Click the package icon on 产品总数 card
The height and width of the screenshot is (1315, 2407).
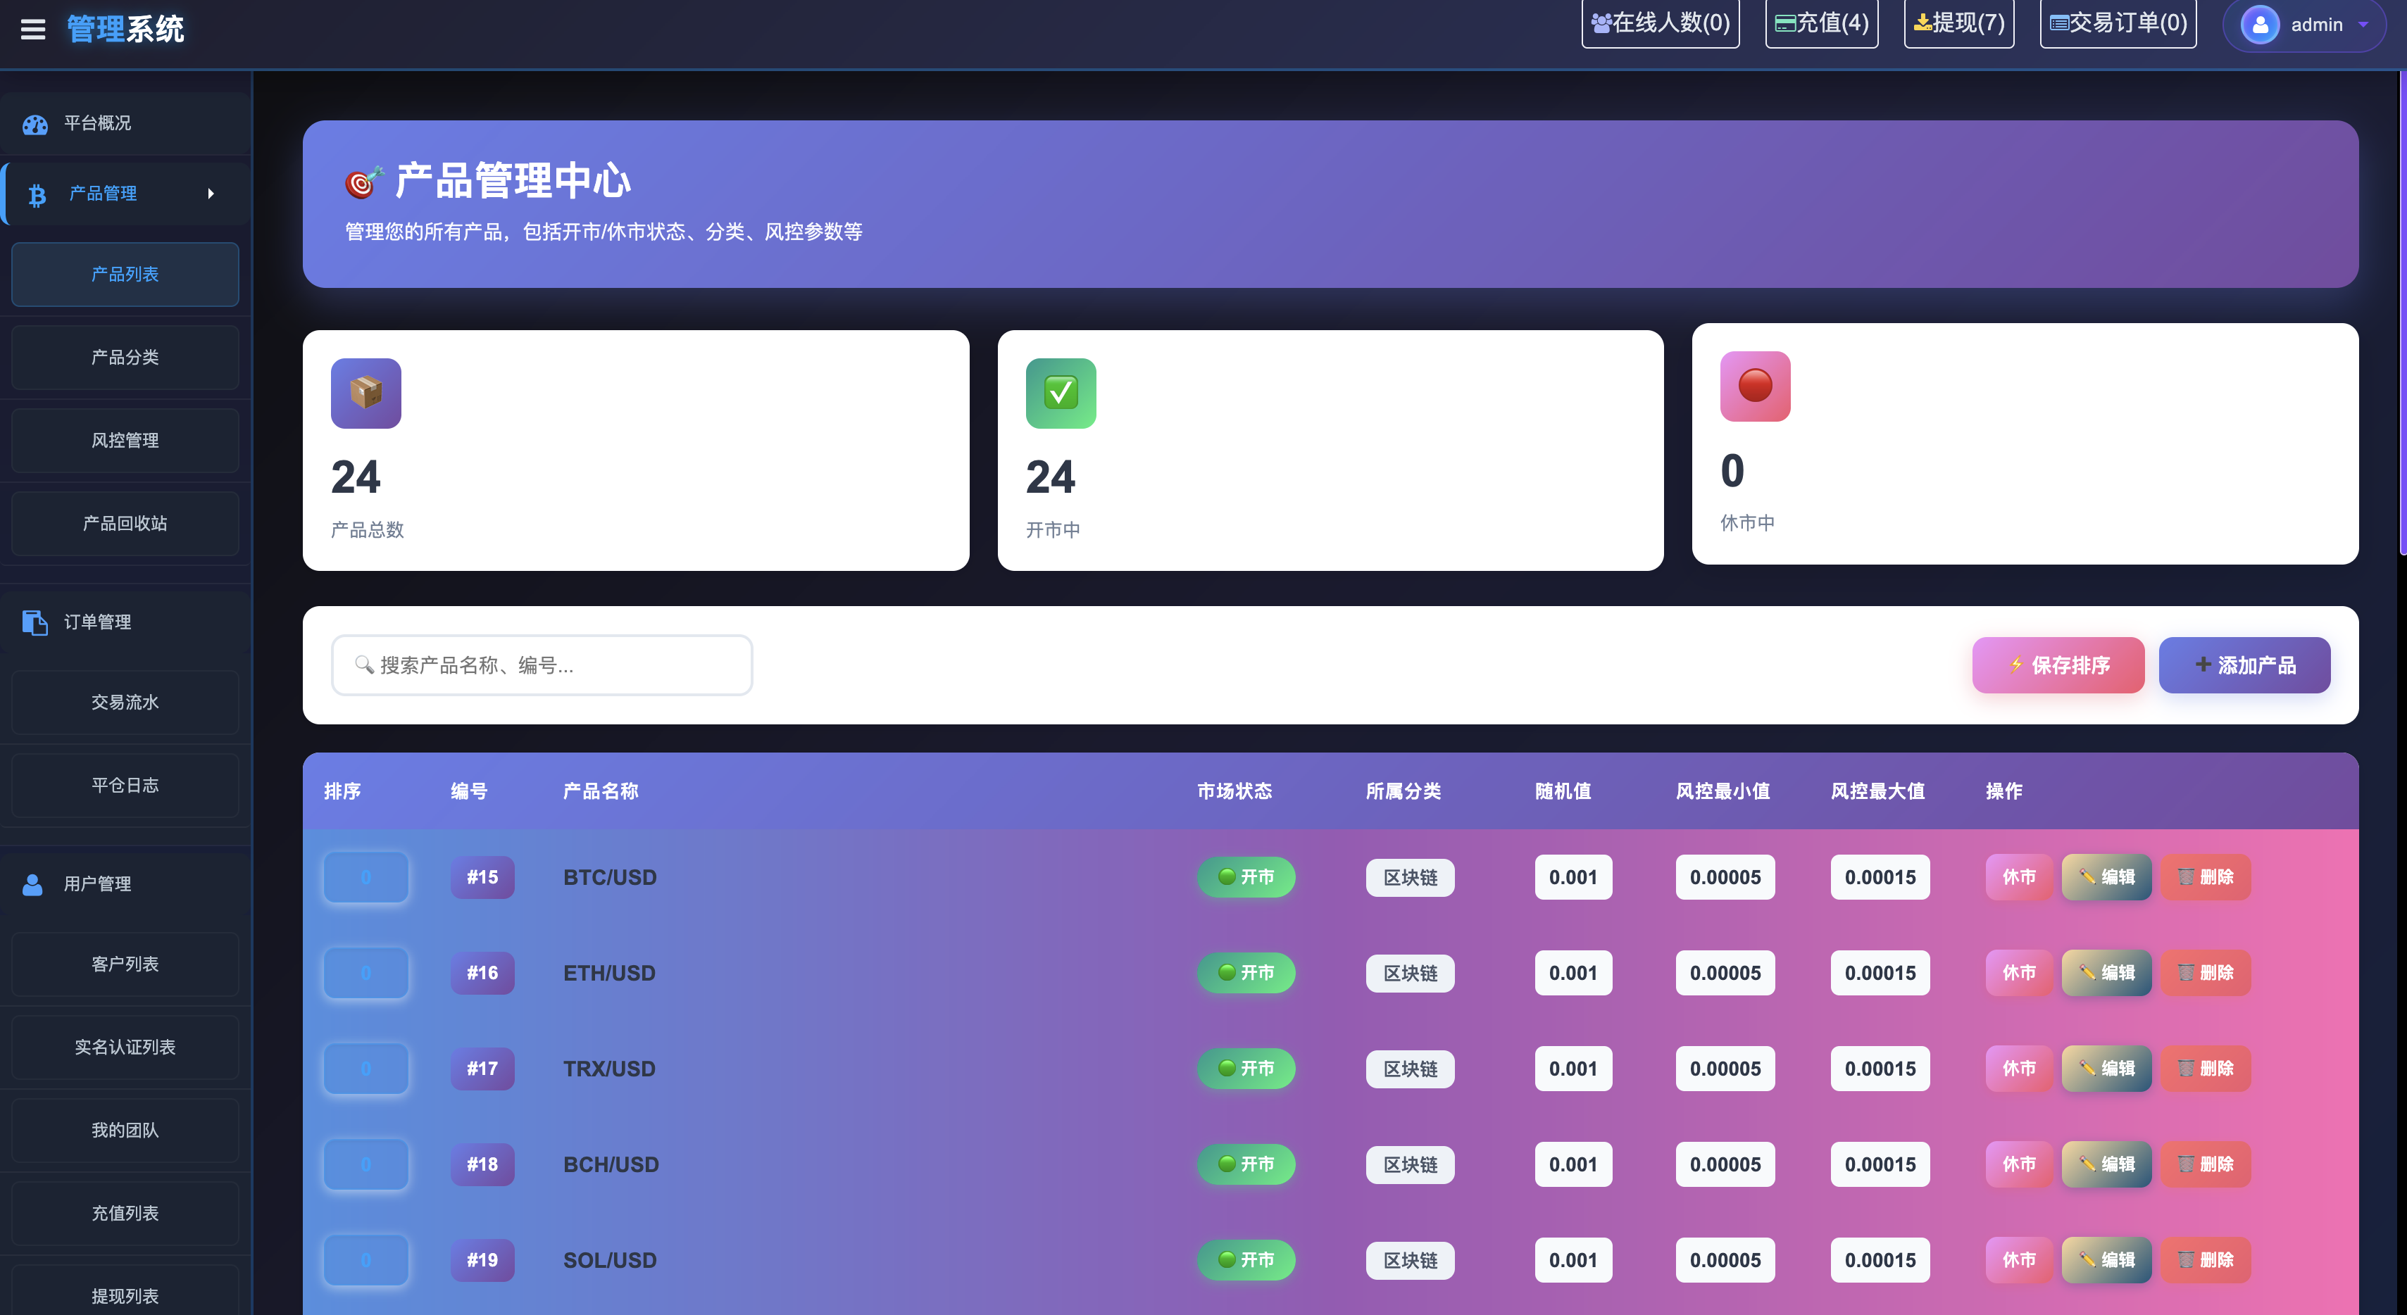click(x=365, y=394)
